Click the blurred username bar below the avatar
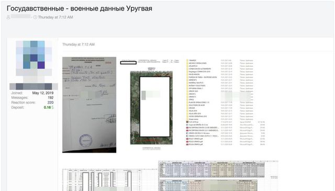Image resolution: width=335 pixels, height=191 pixels. [x=33, y=87]
